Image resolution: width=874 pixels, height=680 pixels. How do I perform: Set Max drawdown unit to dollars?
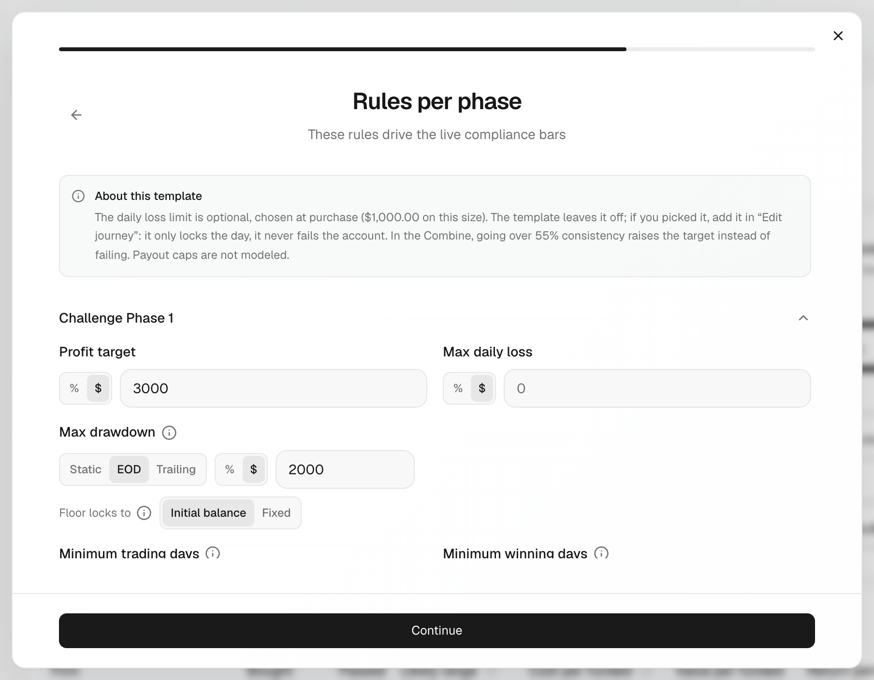pyautogui.click(x=254, y=469)
